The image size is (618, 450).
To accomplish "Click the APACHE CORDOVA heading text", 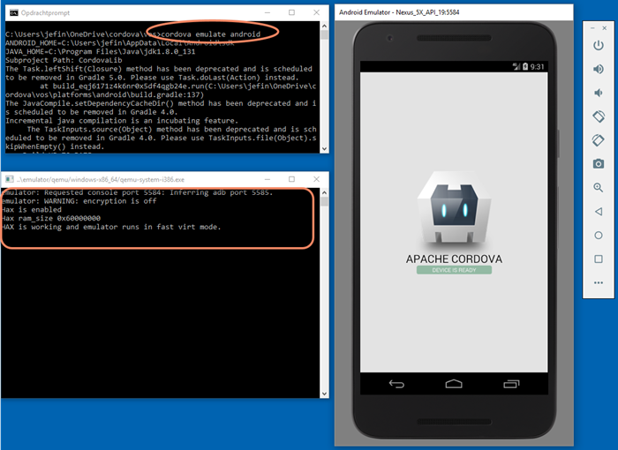I will coord(454,259).
